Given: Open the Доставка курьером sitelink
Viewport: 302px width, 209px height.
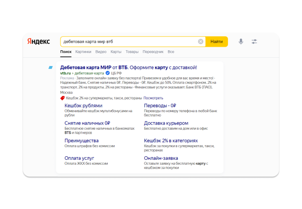Looking at the screenshot, I should [166, 123].
